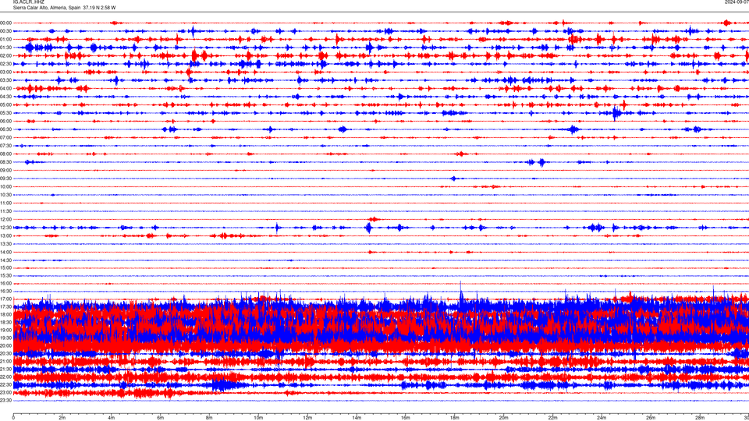Click the 07:00 time label
The image size is (749, 421).
click(x=5, y=137)
